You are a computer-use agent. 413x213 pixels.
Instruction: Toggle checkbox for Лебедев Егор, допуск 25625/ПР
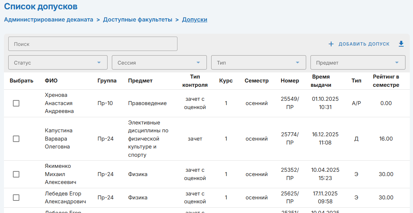(x=16, y=198)
